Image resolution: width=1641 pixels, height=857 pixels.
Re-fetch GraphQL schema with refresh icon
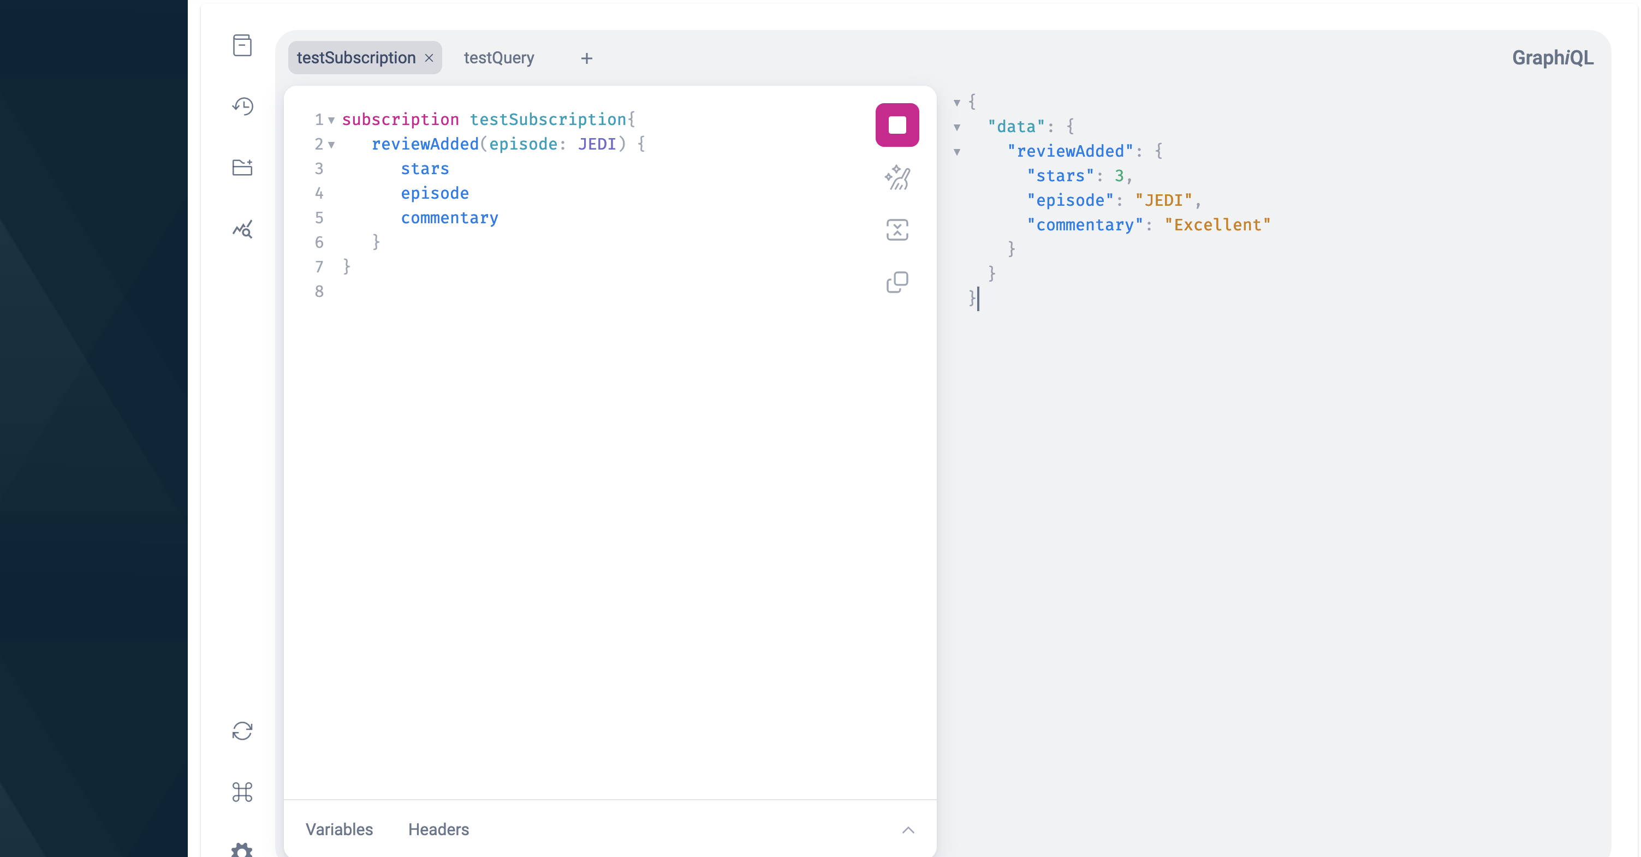tap(242, 731)
